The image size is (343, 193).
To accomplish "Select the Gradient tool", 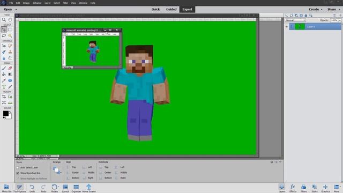I will tap(10, 74).
